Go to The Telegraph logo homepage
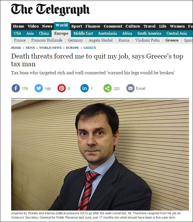 click(x=50, y=9)
